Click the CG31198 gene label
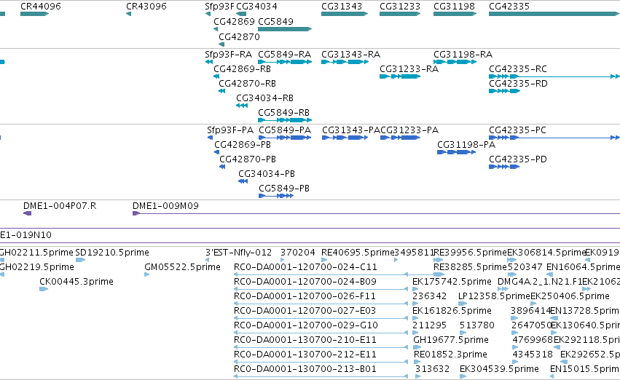Viewport: 620px width, 380px height. click(x=454, y=7)
